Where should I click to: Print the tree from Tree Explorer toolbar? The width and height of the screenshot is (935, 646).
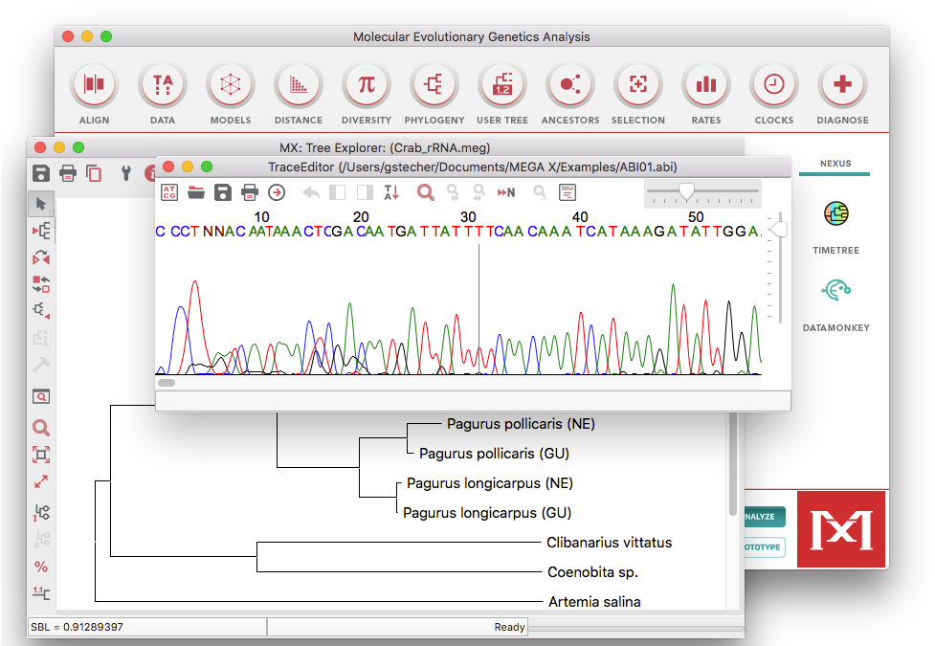pos(68,173)
